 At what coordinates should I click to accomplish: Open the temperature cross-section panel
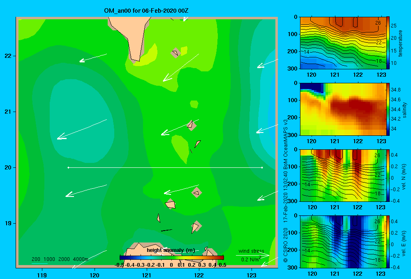click(x=343, y=43)
